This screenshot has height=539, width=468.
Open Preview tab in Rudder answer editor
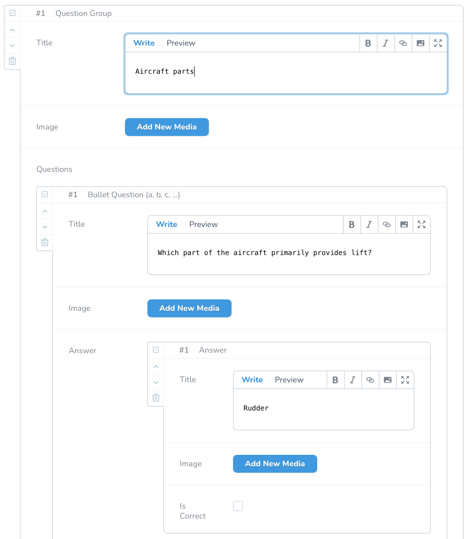[x=289, y=380]
